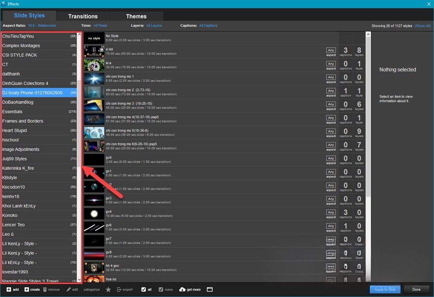Click the edit pencil icon
The image size is (434, 297).
pyautogui.click(x=68, y=289)
